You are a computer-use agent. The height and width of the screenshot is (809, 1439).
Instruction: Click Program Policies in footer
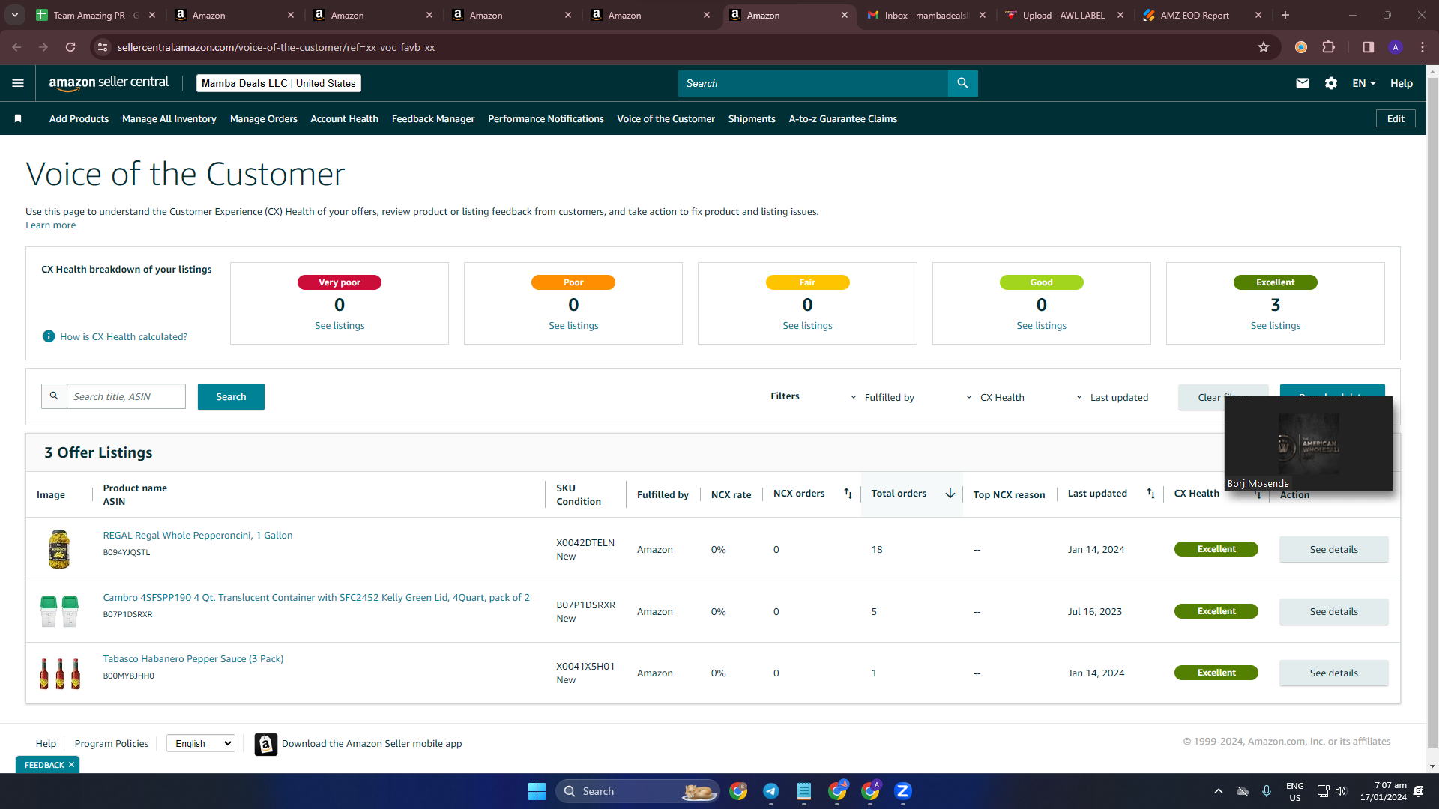111,743
